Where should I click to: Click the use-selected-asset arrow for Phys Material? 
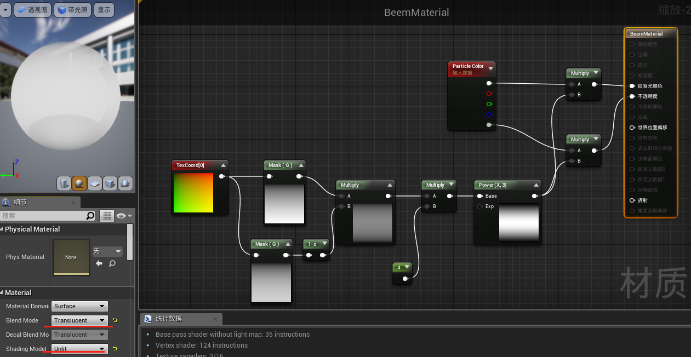pyautogui.click(x=99, y=263)
